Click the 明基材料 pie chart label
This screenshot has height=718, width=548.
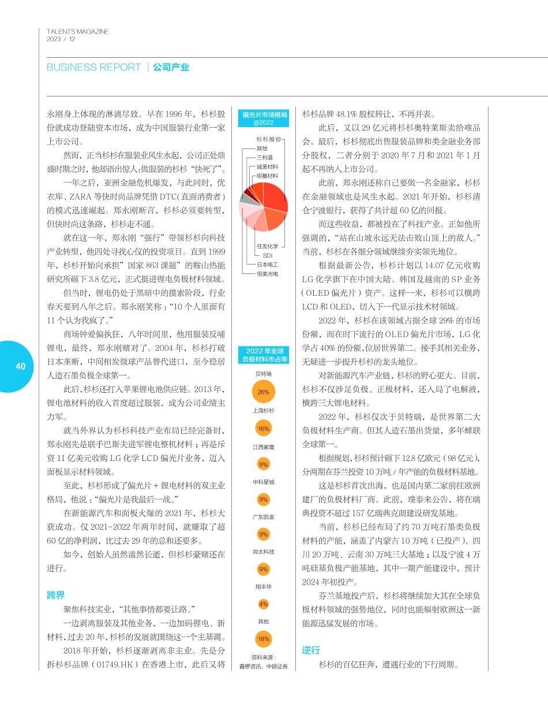(267, 176)
